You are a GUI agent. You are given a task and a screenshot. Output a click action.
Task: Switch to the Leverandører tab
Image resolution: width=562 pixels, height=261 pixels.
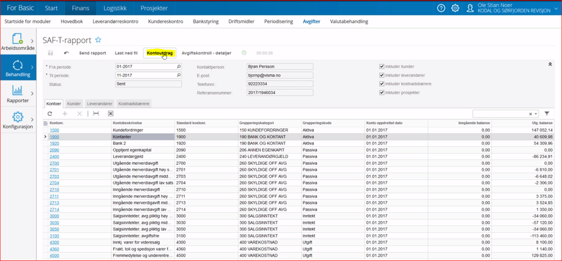coord(100,104)
